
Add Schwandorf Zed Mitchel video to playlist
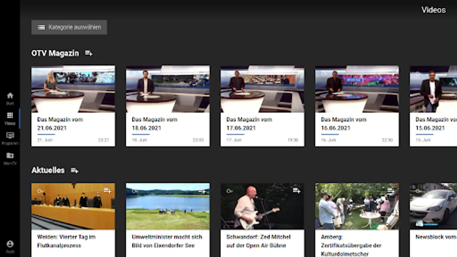point(296,190)
